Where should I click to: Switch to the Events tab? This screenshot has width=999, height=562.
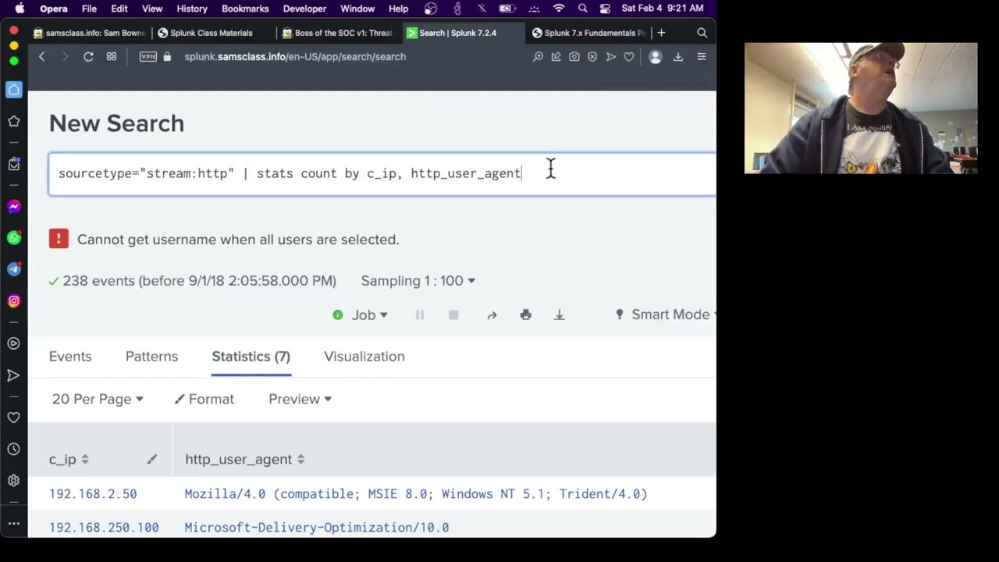click(70, 356)
